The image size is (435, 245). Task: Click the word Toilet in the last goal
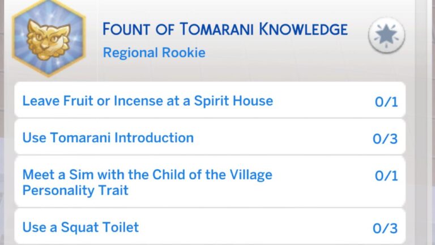point(120,228)
